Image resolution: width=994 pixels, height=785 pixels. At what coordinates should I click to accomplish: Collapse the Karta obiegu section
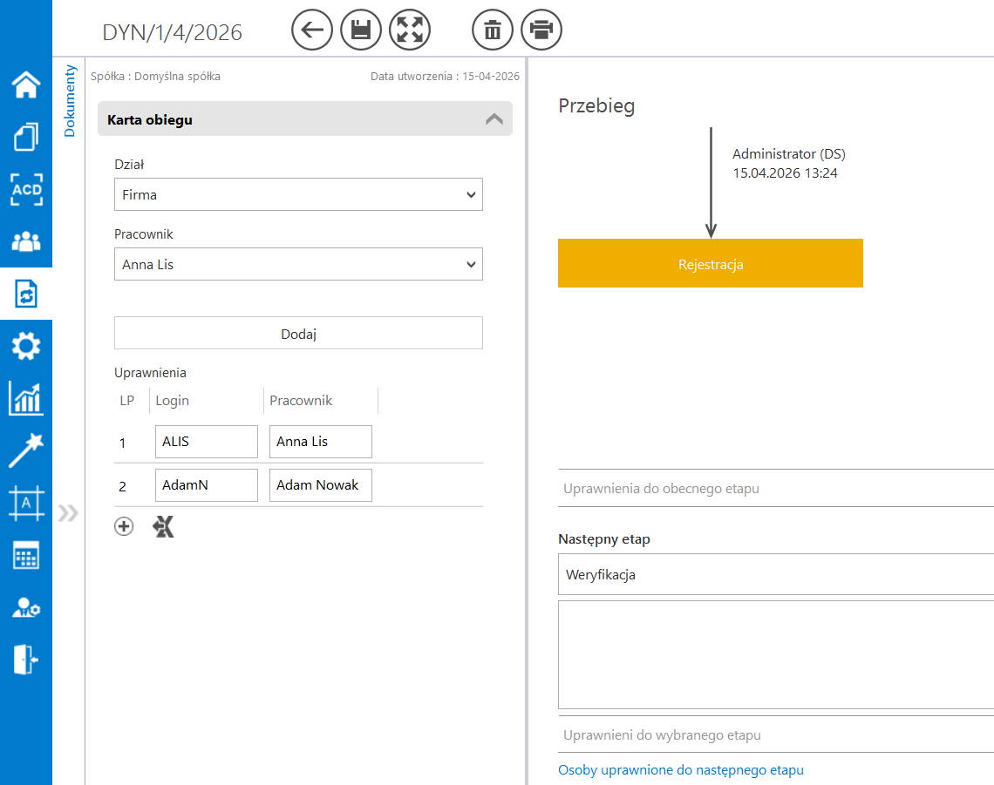point(494,119)
